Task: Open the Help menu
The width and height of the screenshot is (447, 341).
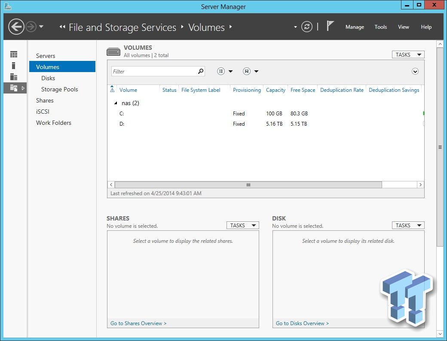Action: point(426,27)
